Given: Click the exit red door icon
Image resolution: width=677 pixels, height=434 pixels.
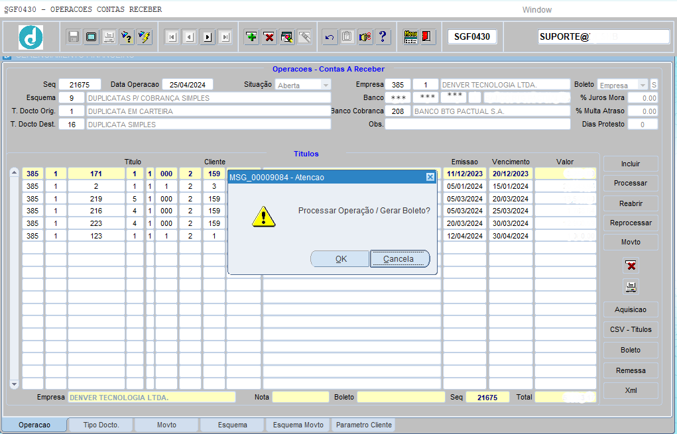Looking at the screenshot, I should click(427, 36).
